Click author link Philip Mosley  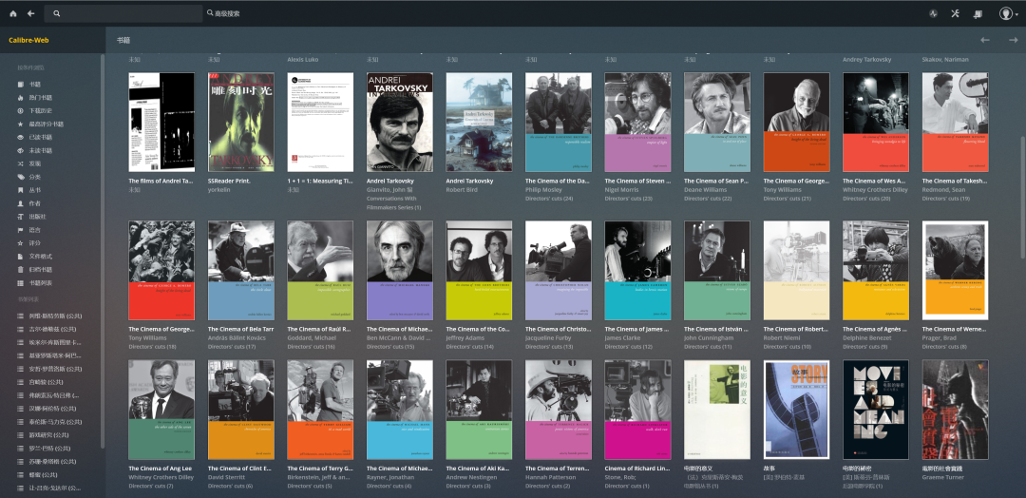point(543,190)
